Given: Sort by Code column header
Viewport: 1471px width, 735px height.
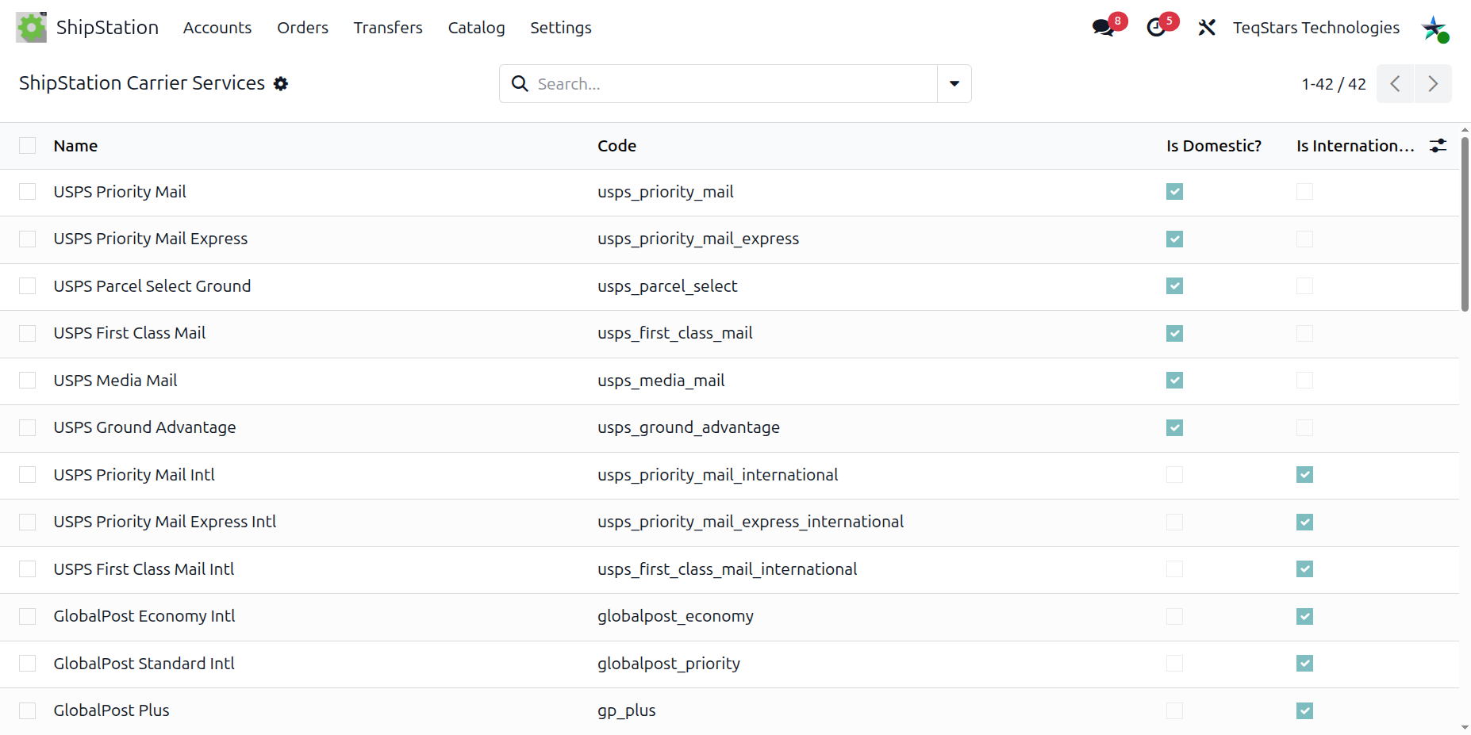Looking at the screenshot, I should (617, 146).
